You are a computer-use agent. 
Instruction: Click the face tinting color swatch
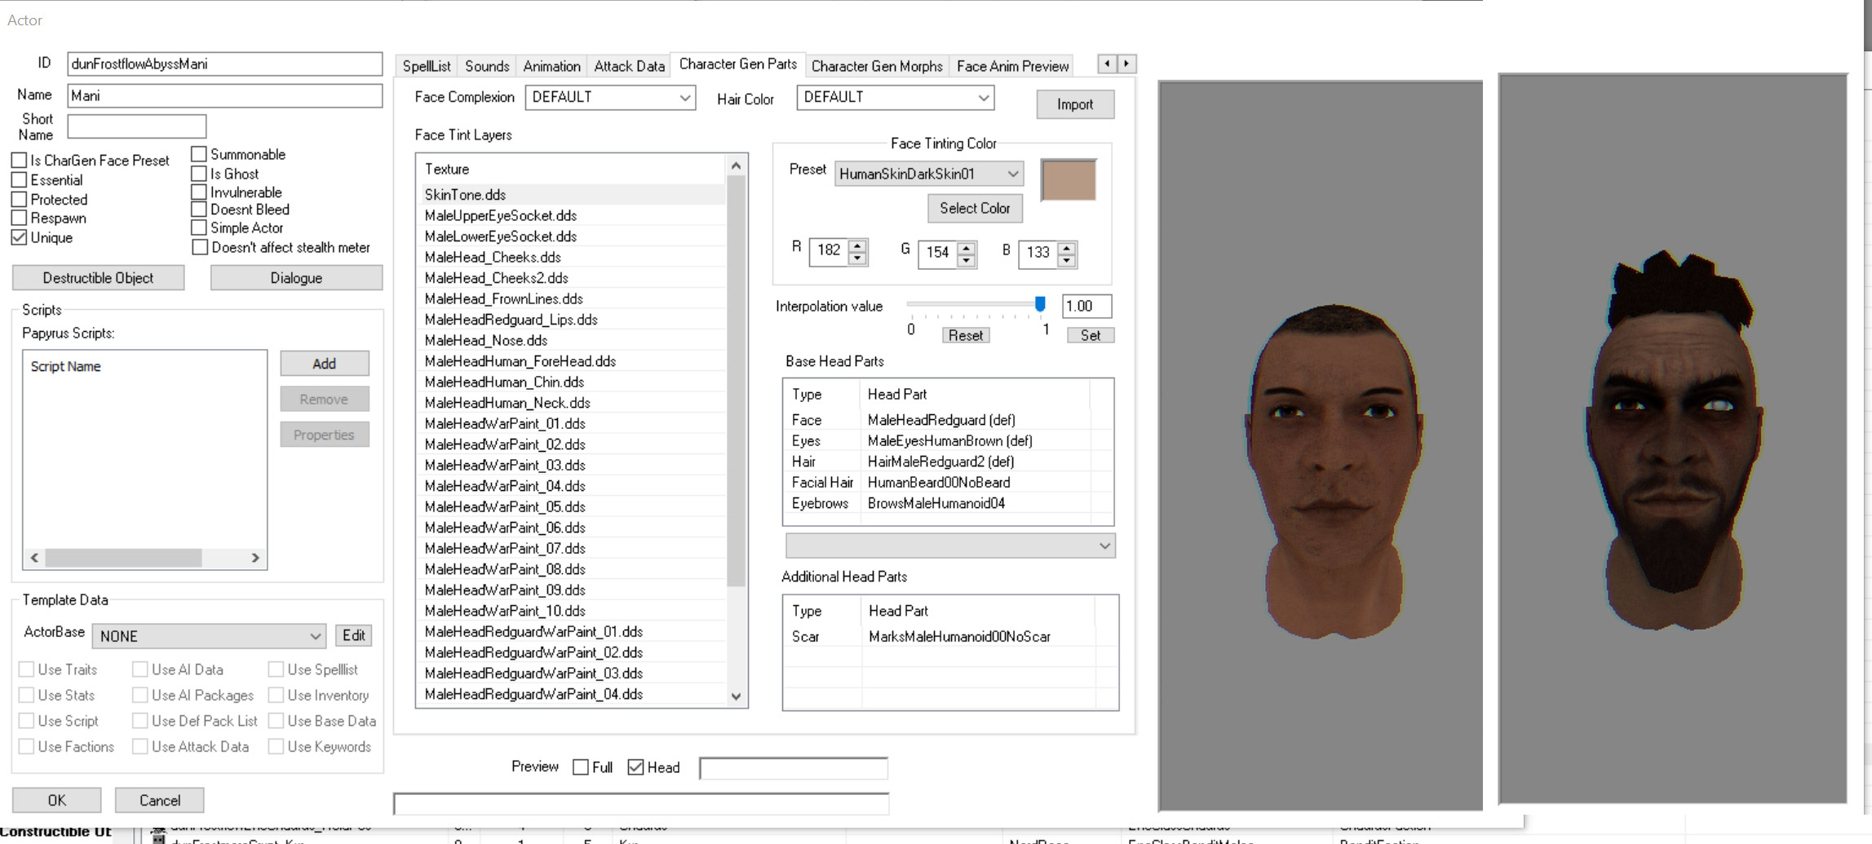1069,180
